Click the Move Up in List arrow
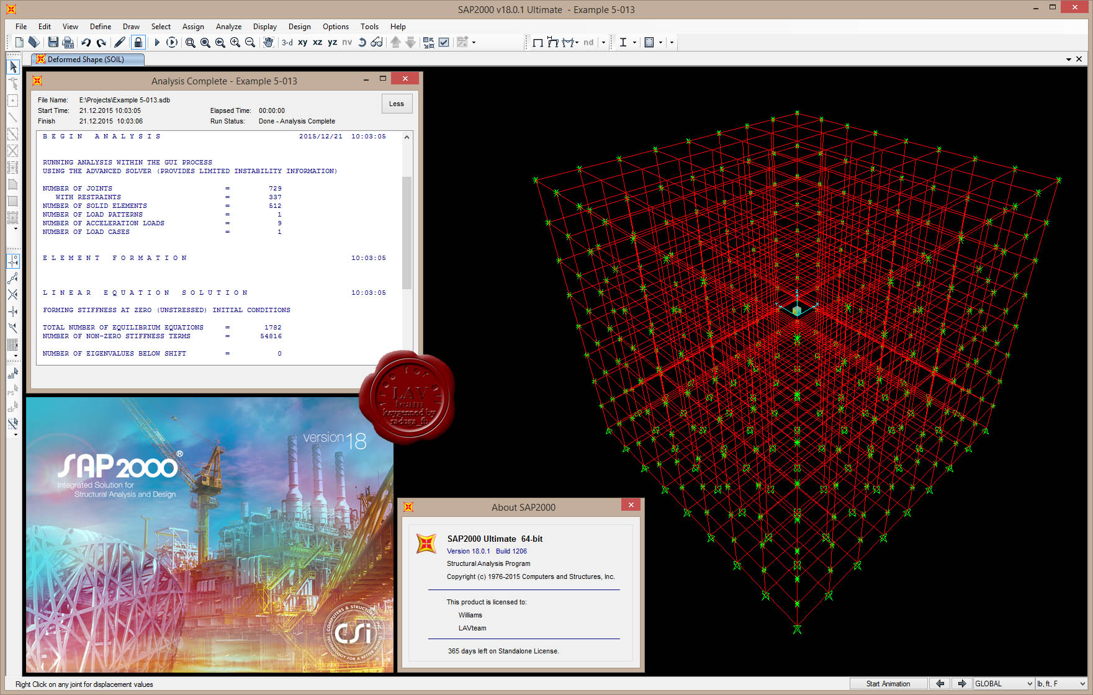 pyautogui.click(x=395, y=42)
